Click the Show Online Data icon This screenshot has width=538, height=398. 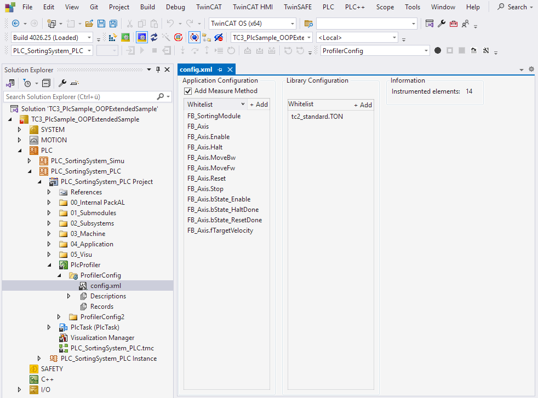coord(194,37)
